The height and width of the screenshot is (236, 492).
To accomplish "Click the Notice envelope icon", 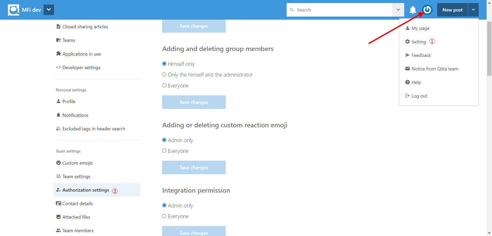I will [x=407, y=69].
